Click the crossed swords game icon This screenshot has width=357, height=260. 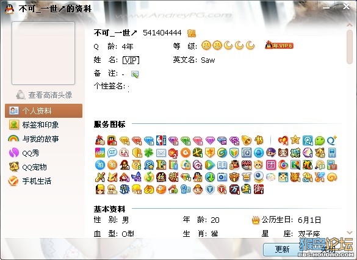(99, 178)
